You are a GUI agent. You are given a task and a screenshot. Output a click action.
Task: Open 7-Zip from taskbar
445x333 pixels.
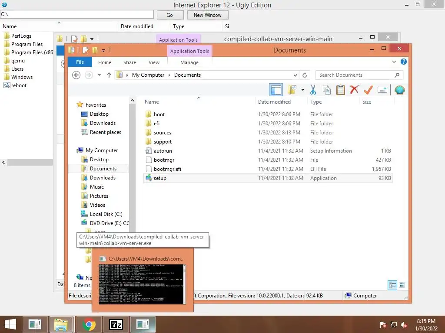(x=116, y=324)
